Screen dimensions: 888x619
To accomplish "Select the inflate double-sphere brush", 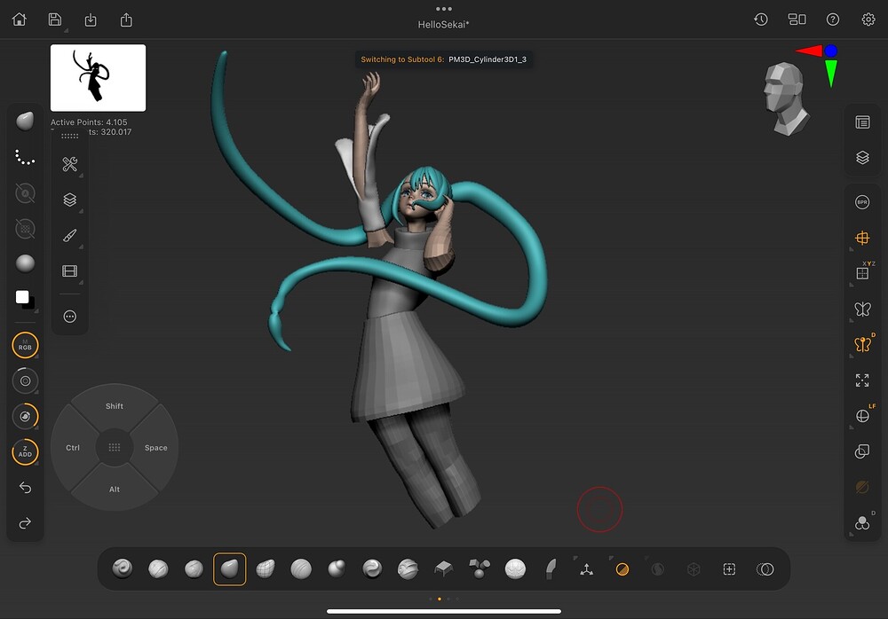I will (x=337, y=568).
